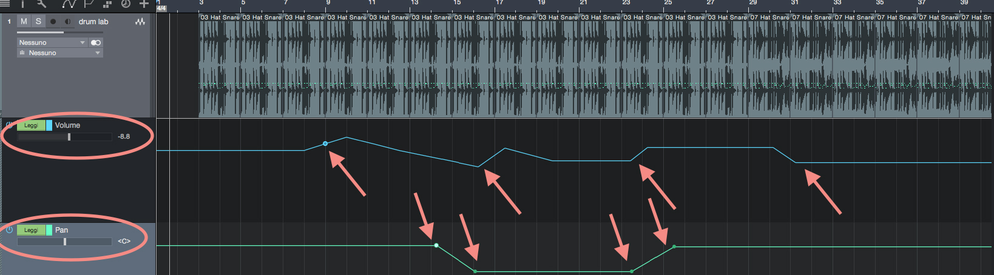Mute the drum lab track
Viewport: 994px width, 275px height.
coord(24,21)
